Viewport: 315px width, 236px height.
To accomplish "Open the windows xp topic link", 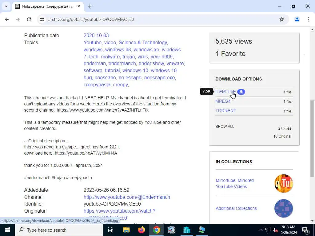I will click(x=146, y=49).
